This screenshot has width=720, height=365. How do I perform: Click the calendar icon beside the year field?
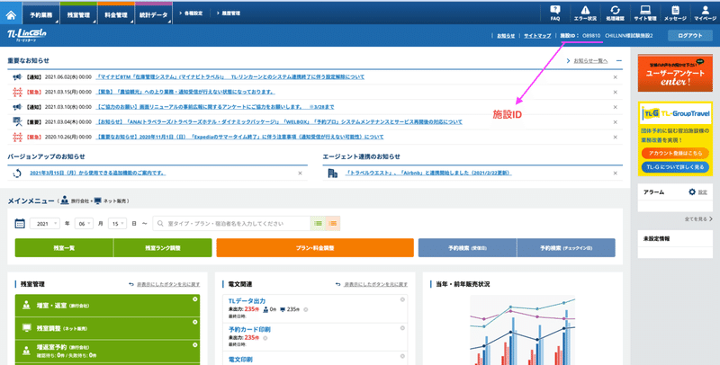click(20, 223)
